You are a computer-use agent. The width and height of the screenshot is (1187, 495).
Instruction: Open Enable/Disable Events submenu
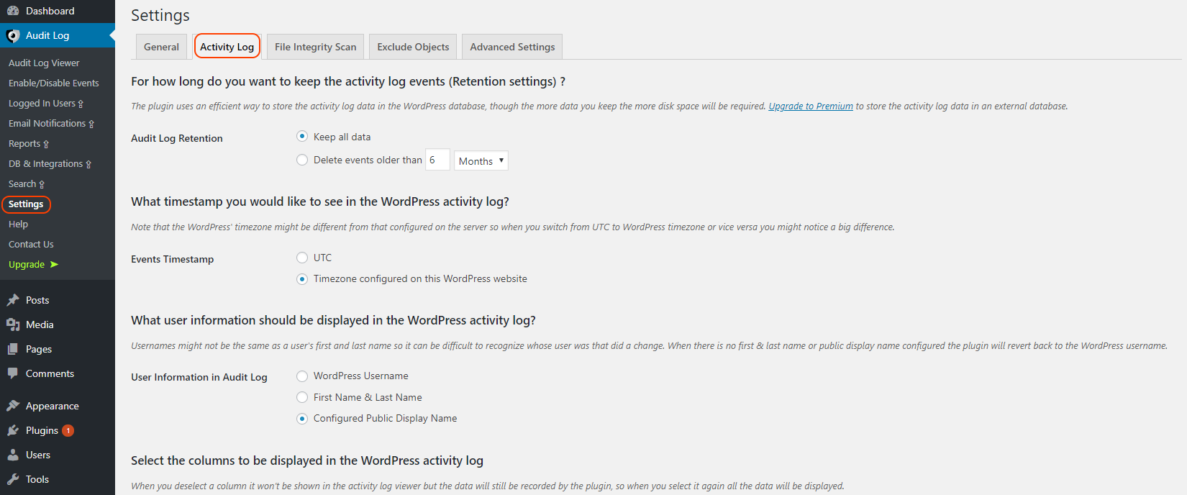(x=54, y=83)
